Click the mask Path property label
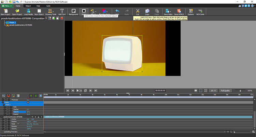This screenshot has width=256, height=137. [15, 107]
